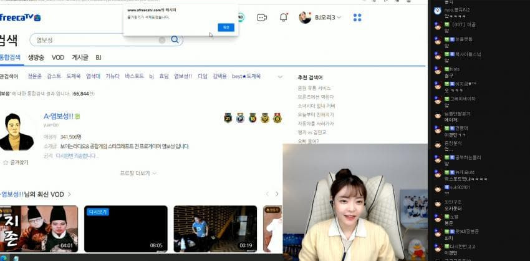Switch to the VOD tab

58,57
